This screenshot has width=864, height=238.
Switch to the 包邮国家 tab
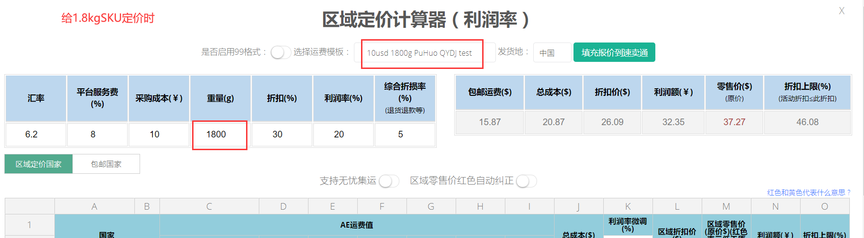(x=106, y=164)
